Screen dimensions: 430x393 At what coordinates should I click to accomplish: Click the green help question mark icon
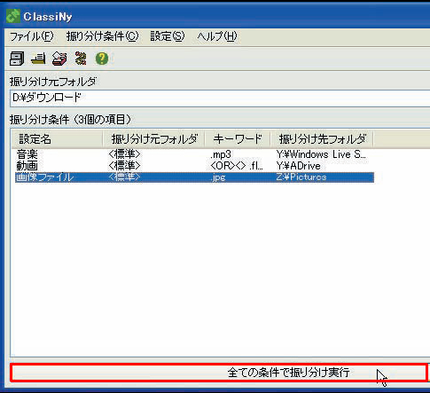[x=102, y=59]
